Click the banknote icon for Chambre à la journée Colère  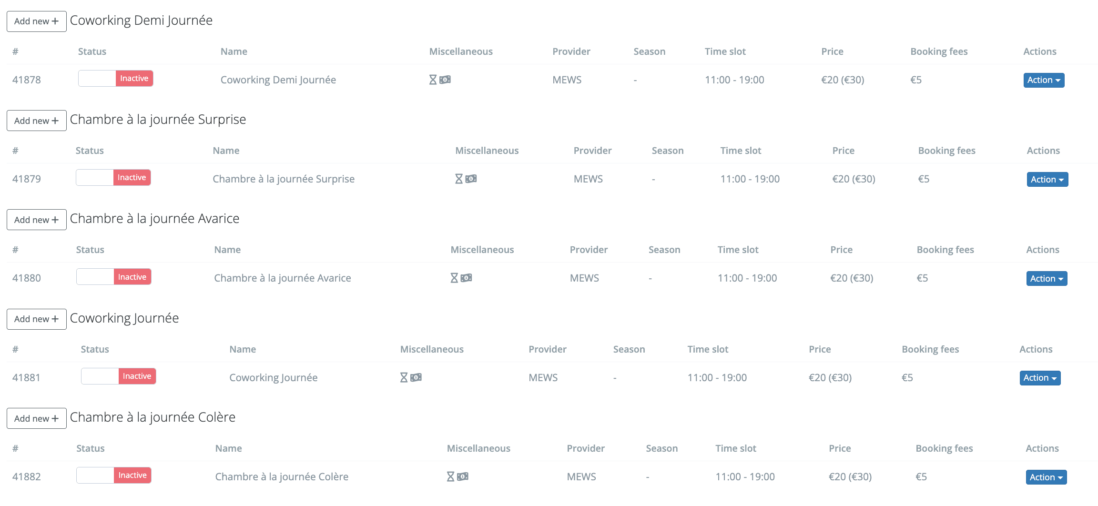[463, 476]
